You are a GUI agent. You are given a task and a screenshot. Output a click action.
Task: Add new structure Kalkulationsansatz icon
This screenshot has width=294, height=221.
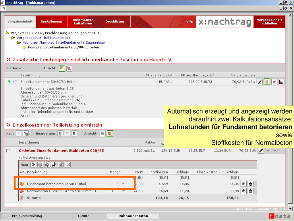point(33,165)
